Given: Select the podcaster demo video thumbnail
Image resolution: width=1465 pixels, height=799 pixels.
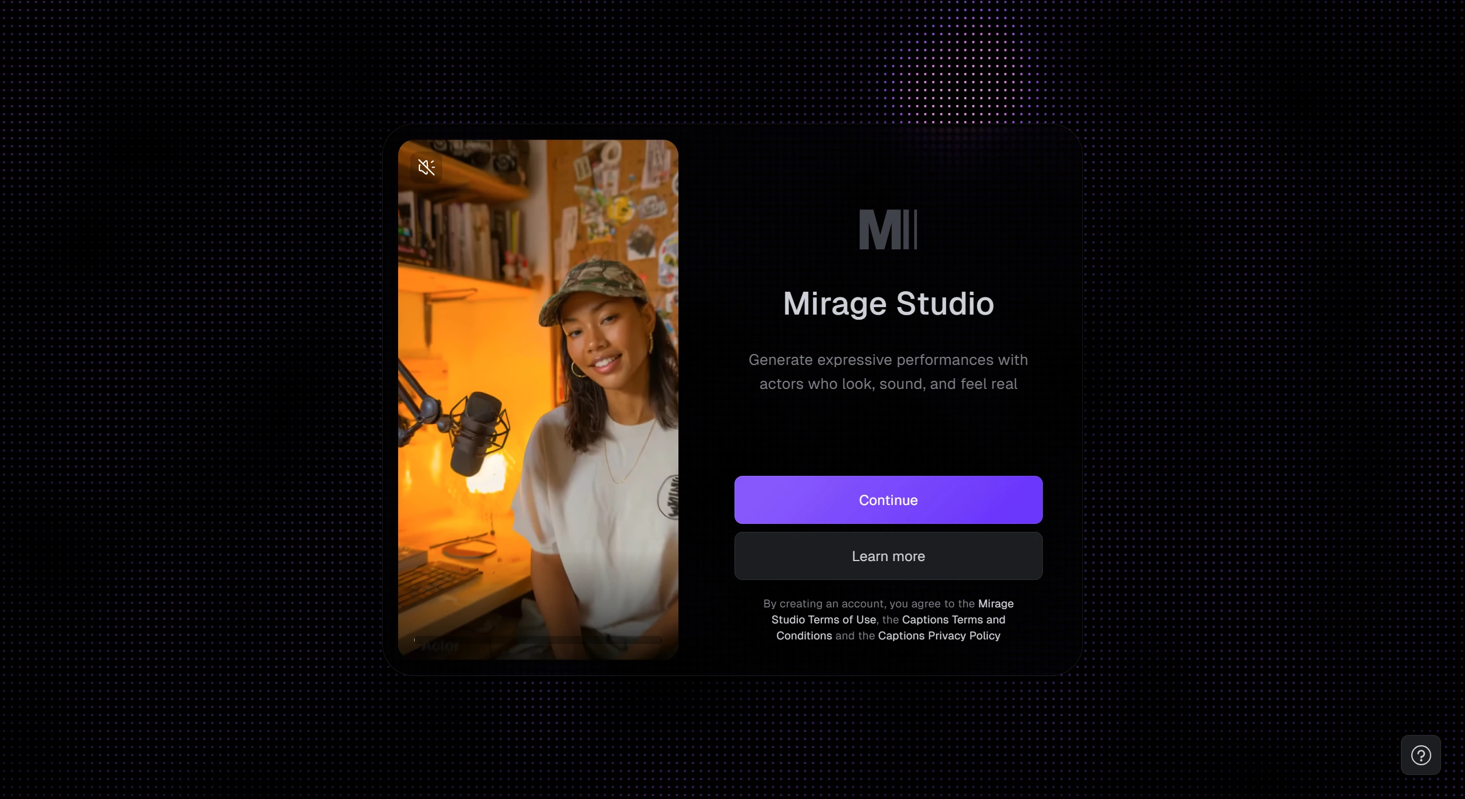Looking at the screenshot, I should tap(538, 400).
